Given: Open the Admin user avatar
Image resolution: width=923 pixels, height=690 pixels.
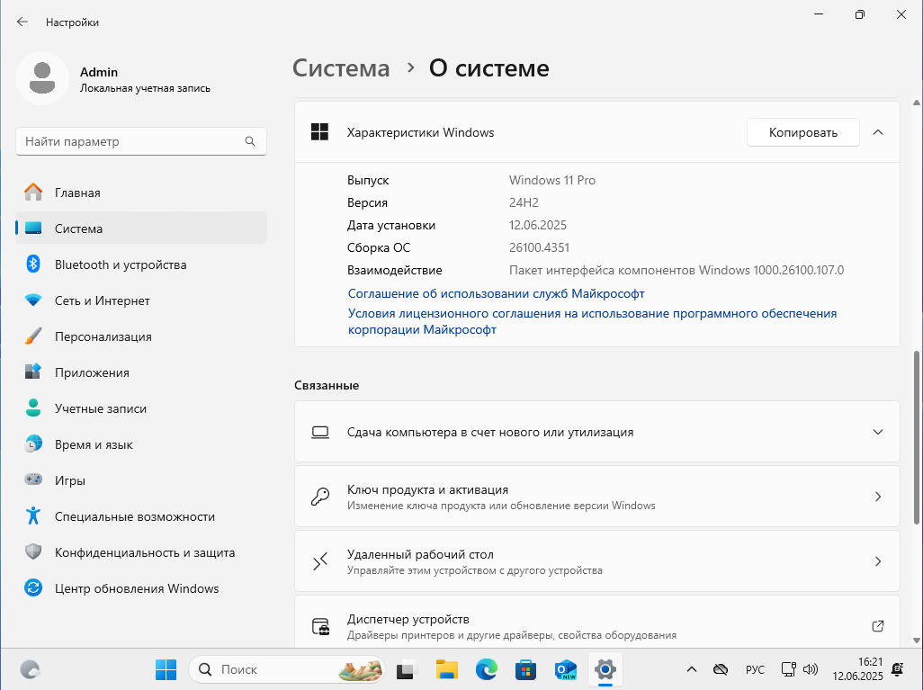Looking at the screenshot, I should (x=42, y=78).
